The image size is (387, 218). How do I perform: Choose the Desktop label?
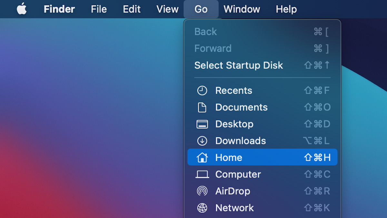234,124
